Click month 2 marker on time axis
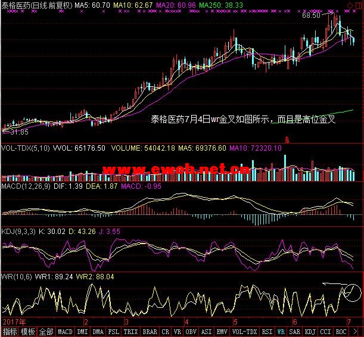This screenshot has width=364, height=337. tap(86, 322)
